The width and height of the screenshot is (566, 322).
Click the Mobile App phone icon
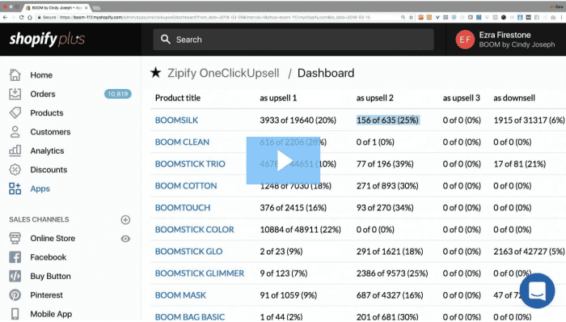15,314
